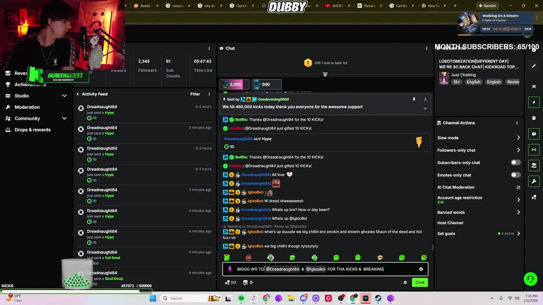The height and width of the screenshot is (305, 543).
Task: Open Spotify from the taskbar
Action: 241,298
